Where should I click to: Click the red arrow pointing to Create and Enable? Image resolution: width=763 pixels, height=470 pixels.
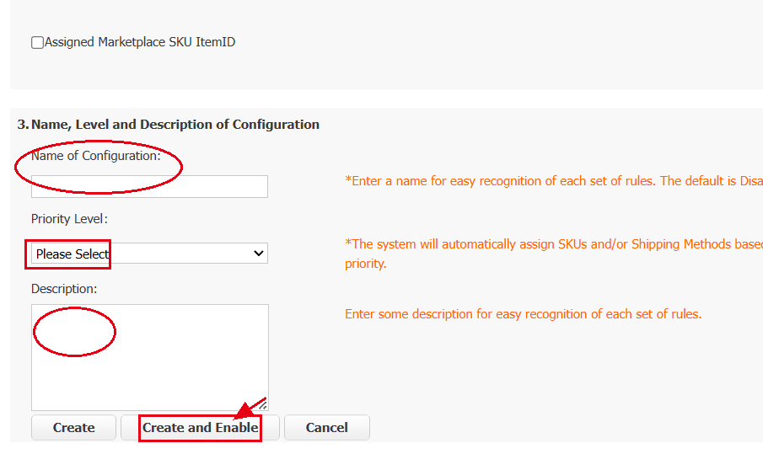[250, 409]
